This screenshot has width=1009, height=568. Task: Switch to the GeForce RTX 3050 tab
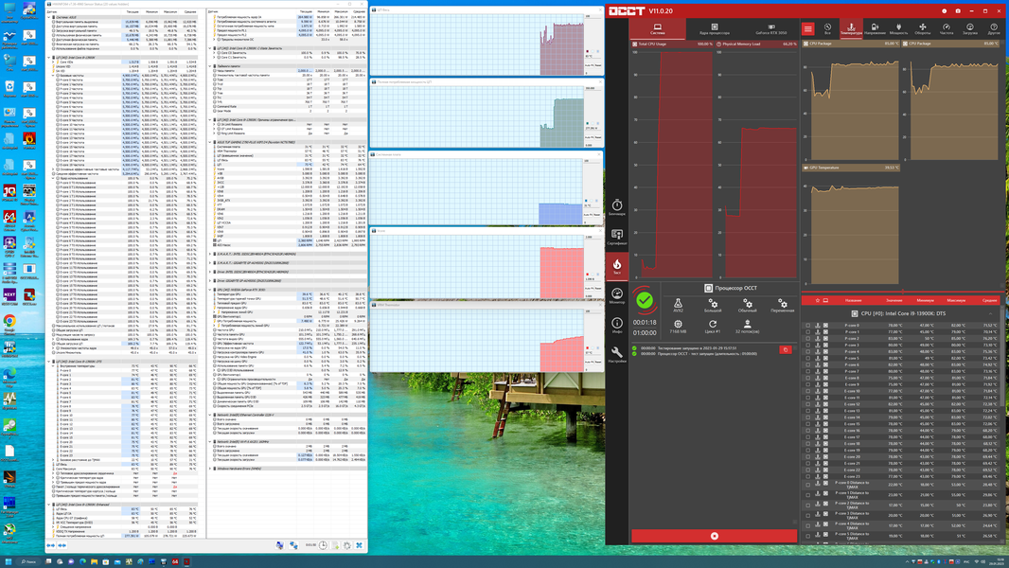point(770,29)
